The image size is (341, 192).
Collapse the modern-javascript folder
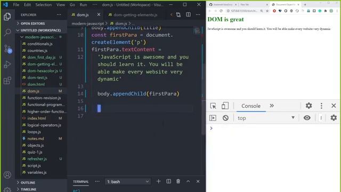(x=40, y=37)
